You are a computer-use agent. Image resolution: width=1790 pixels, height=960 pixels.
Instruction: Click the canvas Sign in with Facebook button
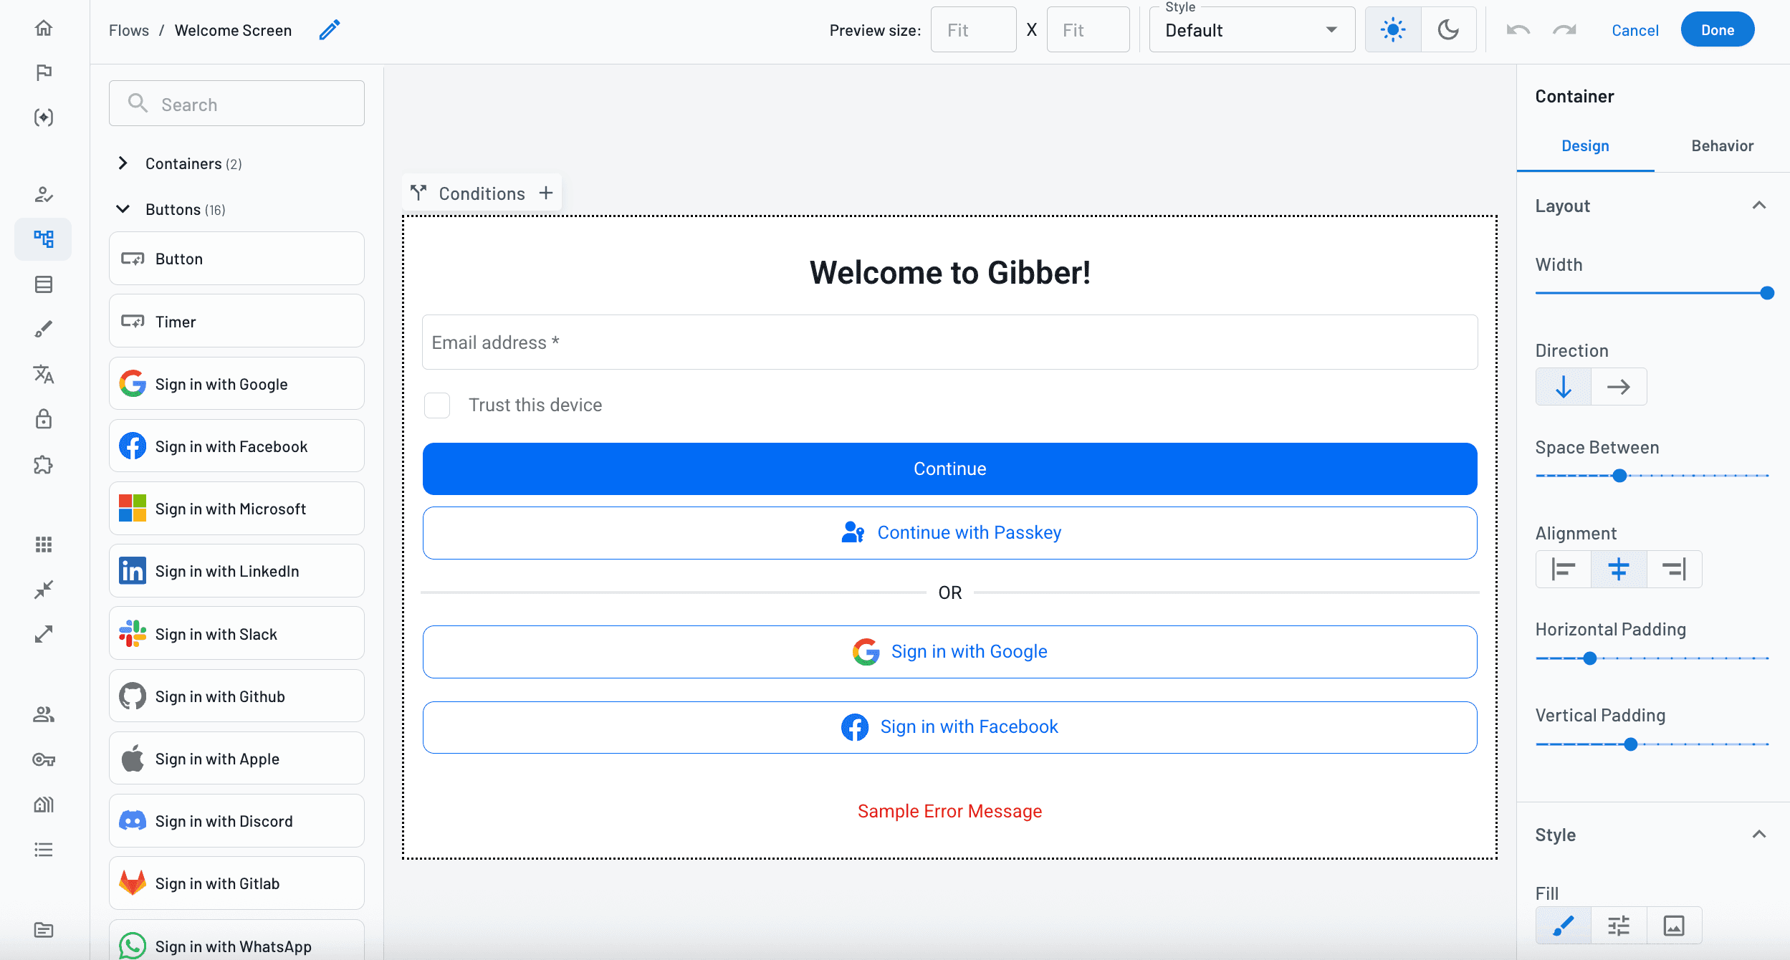949,727
